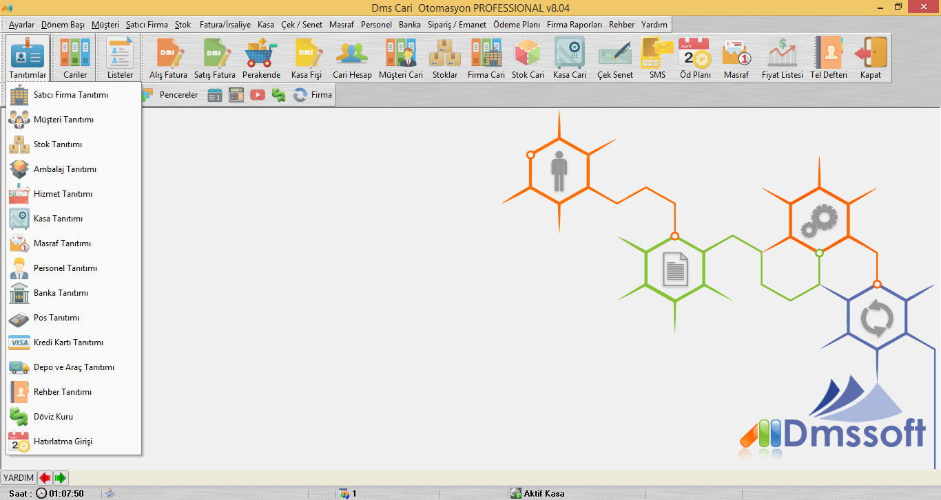Expand the Cariler toolbar dropdown
Screen dimensions: 941x500
click(75, 58)
